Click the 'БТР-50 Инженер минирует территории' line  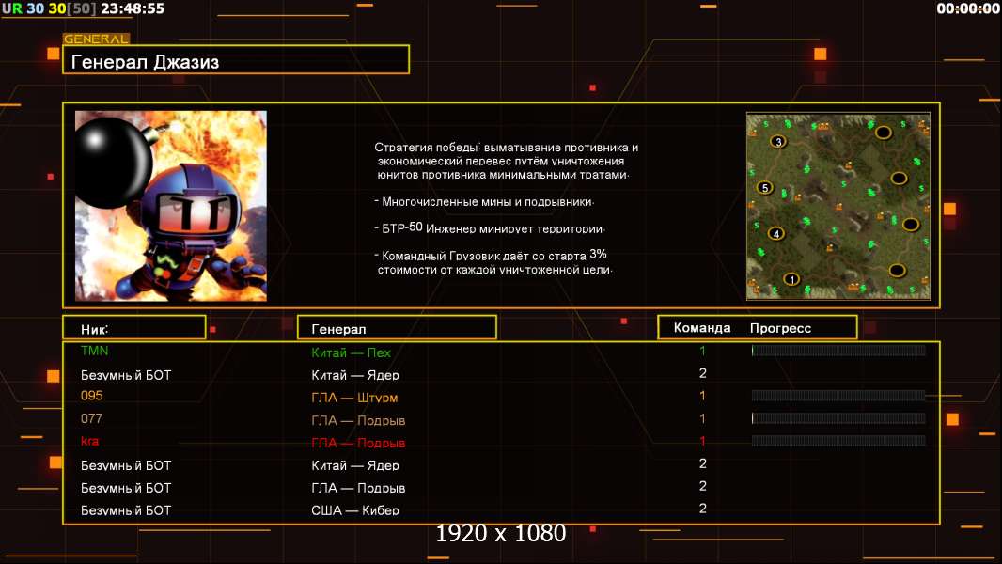pos(490,227)
